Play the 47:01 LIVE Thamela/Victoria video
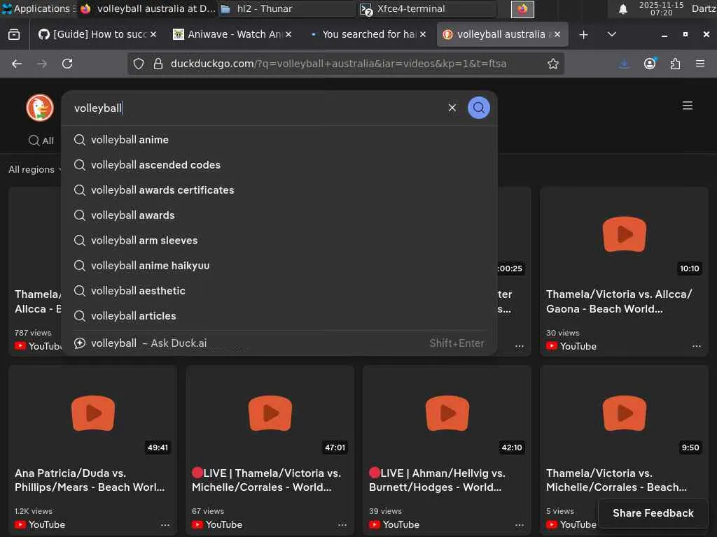Viewport: 717px width, 537px height. (270, 413)
